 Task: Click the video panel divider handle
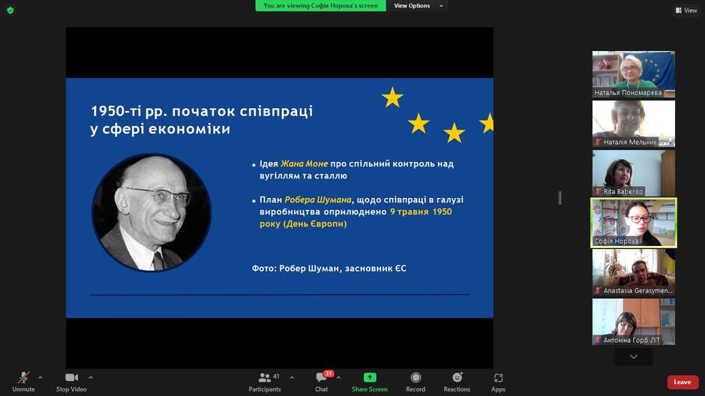click(559, 198)
